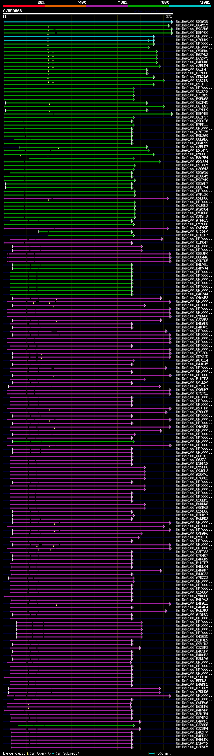214x756 pixels.
Task: Open hit UniRef100_Q5DNW0
Action: click(x=192, y=316)
